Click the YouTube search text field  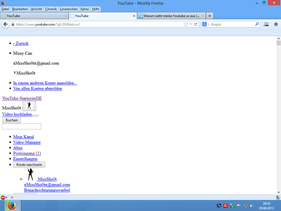22,126
